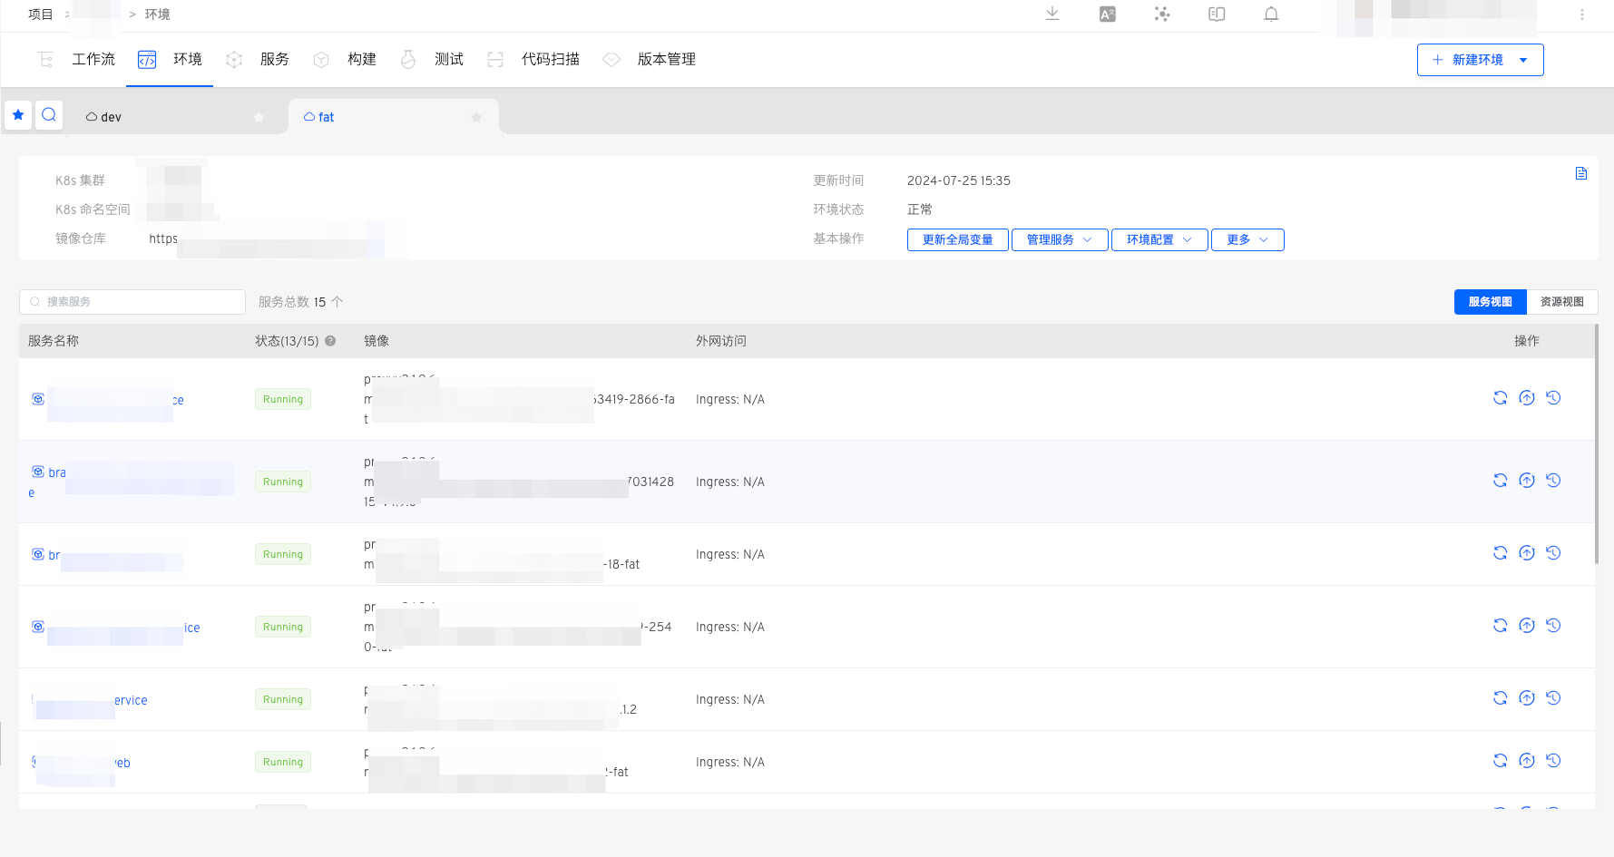This screenshot has width=1614, height=857.
Task: Restart the service whose name ends in eb
Action: (x=1500, y=760)
